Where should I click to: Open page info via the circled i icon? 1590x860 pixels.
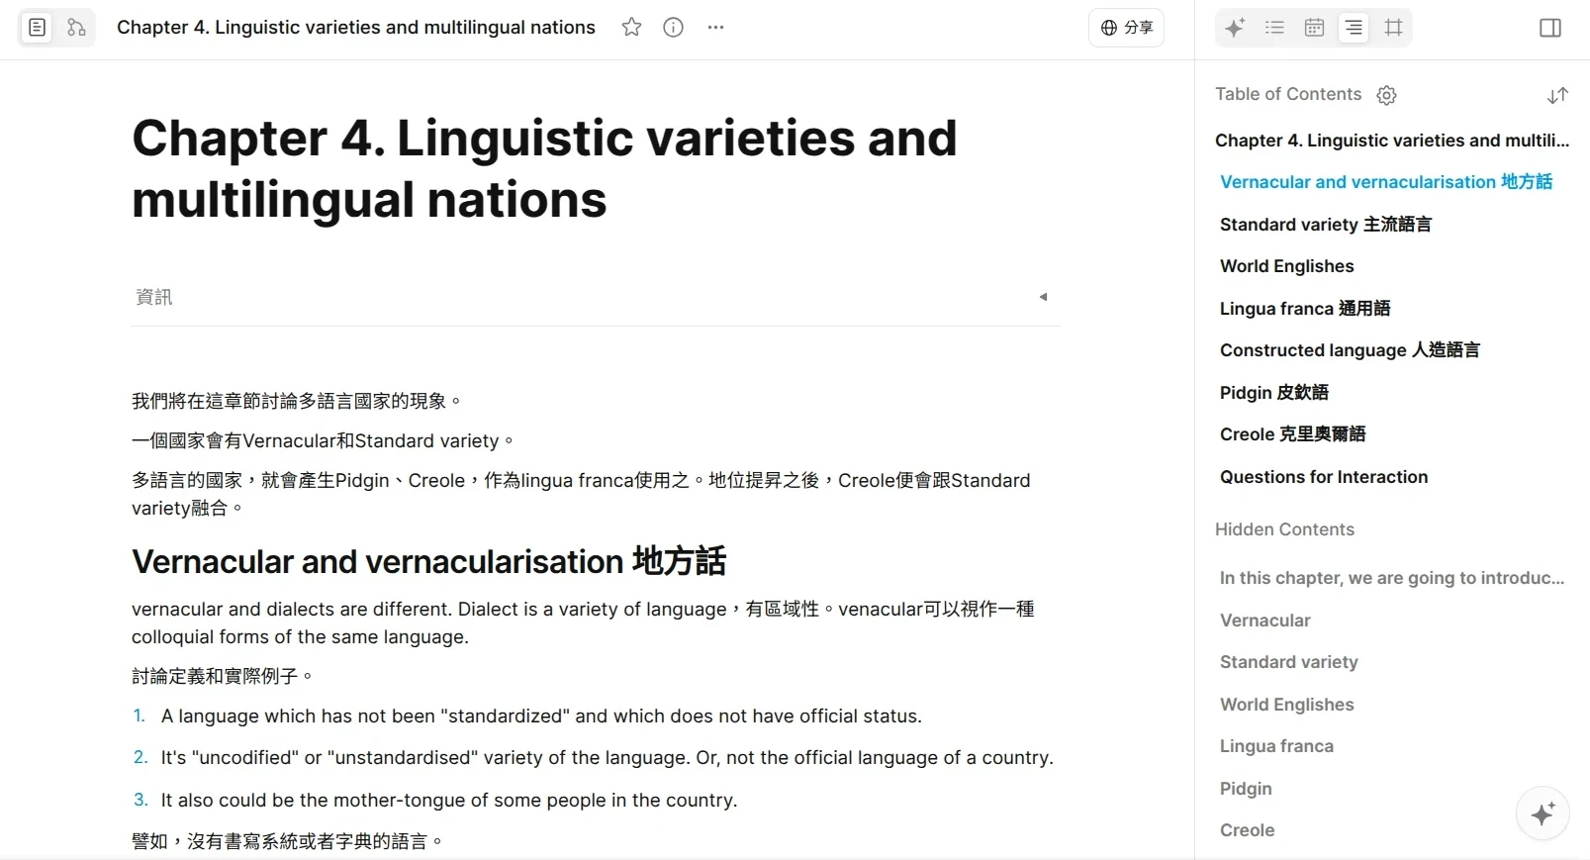pyautogui.click(x=673, y=28)
